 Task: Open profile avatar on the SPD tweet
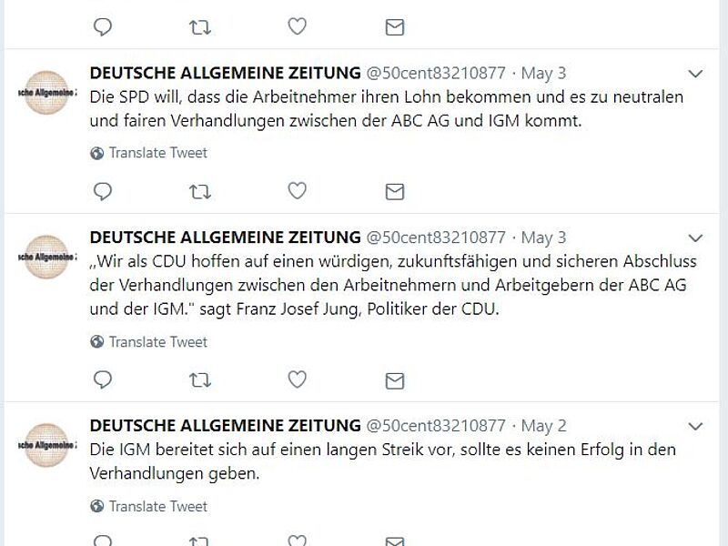[x=46, y=94]
